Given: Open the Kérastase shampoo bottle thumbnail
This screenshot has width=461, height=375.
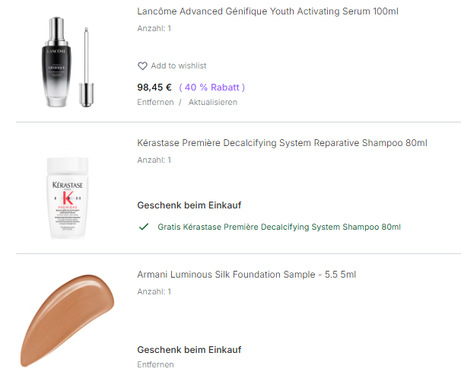Looking at the screenshot, I should point(73,197).
